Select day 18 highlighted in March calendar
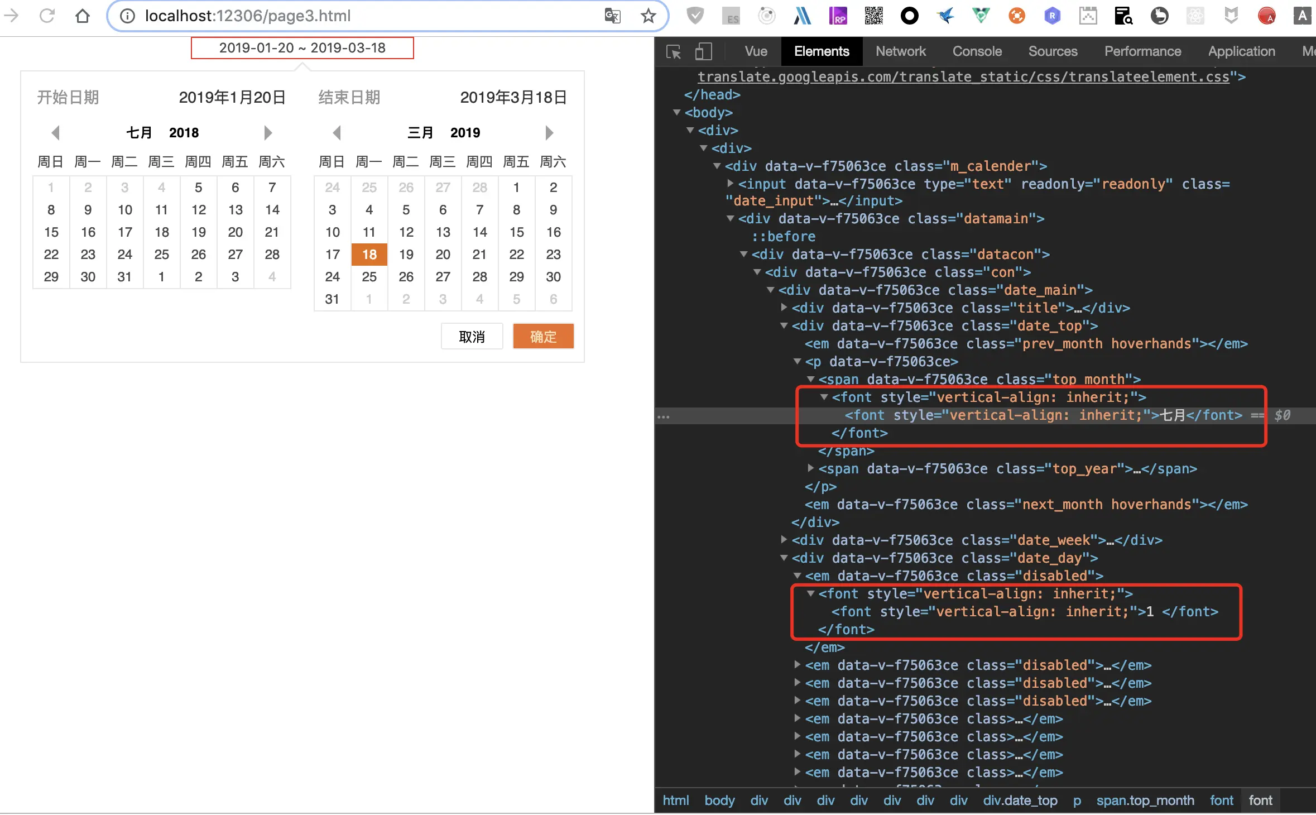 [x=369, y=255]
